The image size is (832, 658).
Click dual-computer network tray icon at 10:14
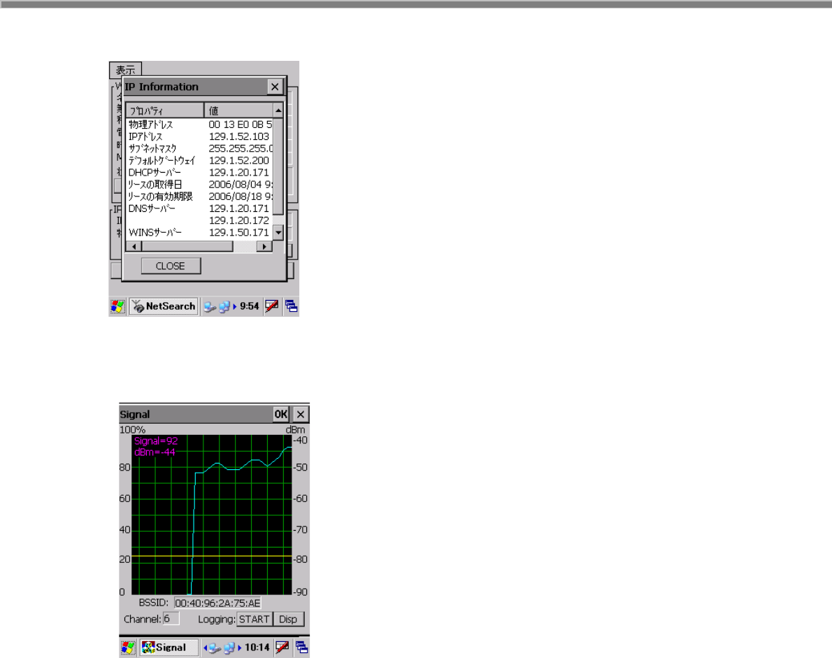[x=229, y=648]
